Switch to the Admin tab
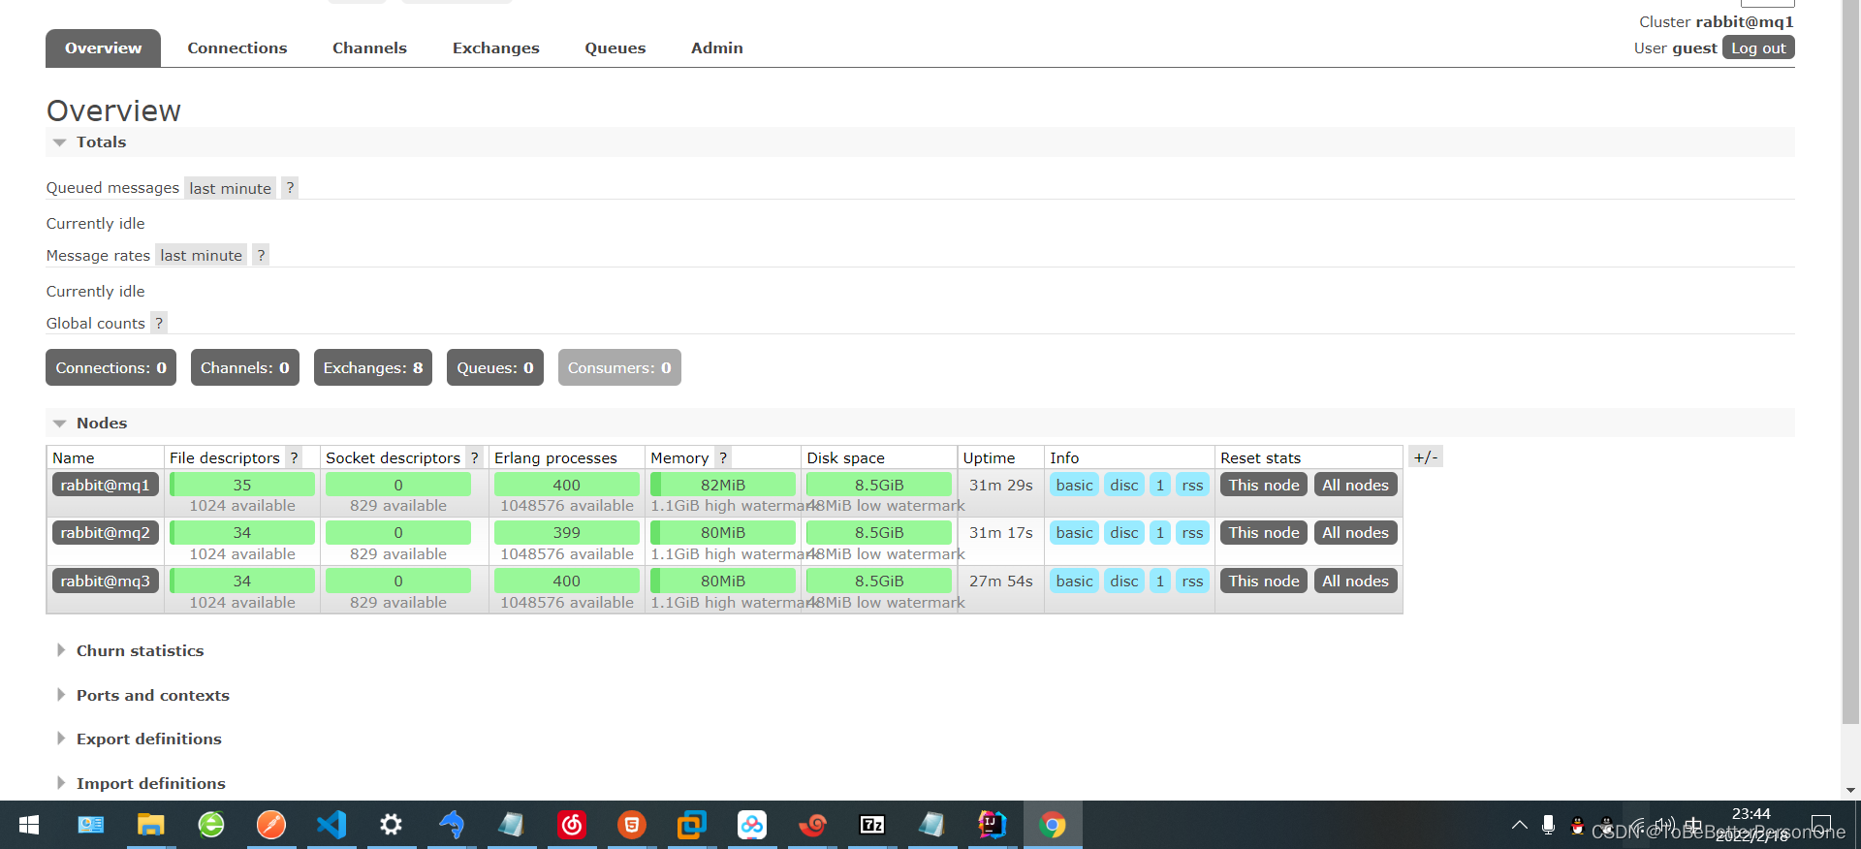The width and height of the screenshot is (1861, 849). [716, 47]
